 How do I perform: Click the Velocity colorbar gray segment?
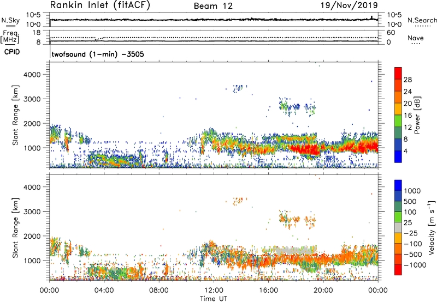(398, 228)
